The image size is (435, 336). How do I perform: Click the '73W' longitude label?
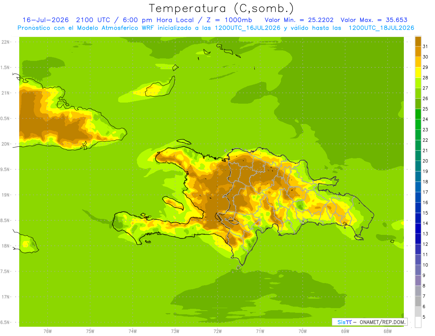pos(175,331)
